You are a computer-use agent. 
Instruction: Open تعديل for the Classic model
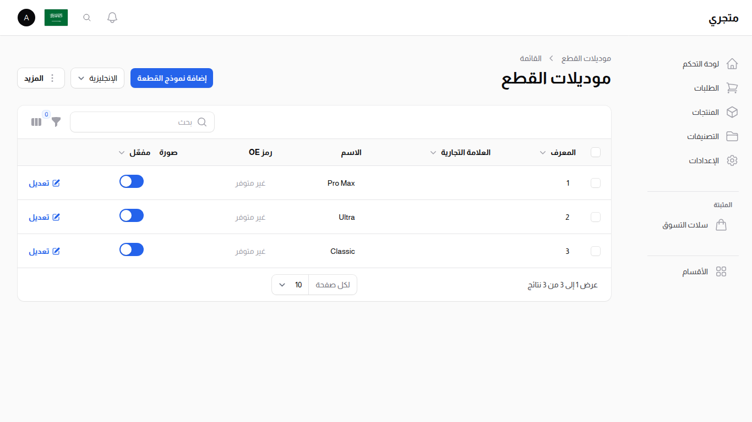click(44, 251)
